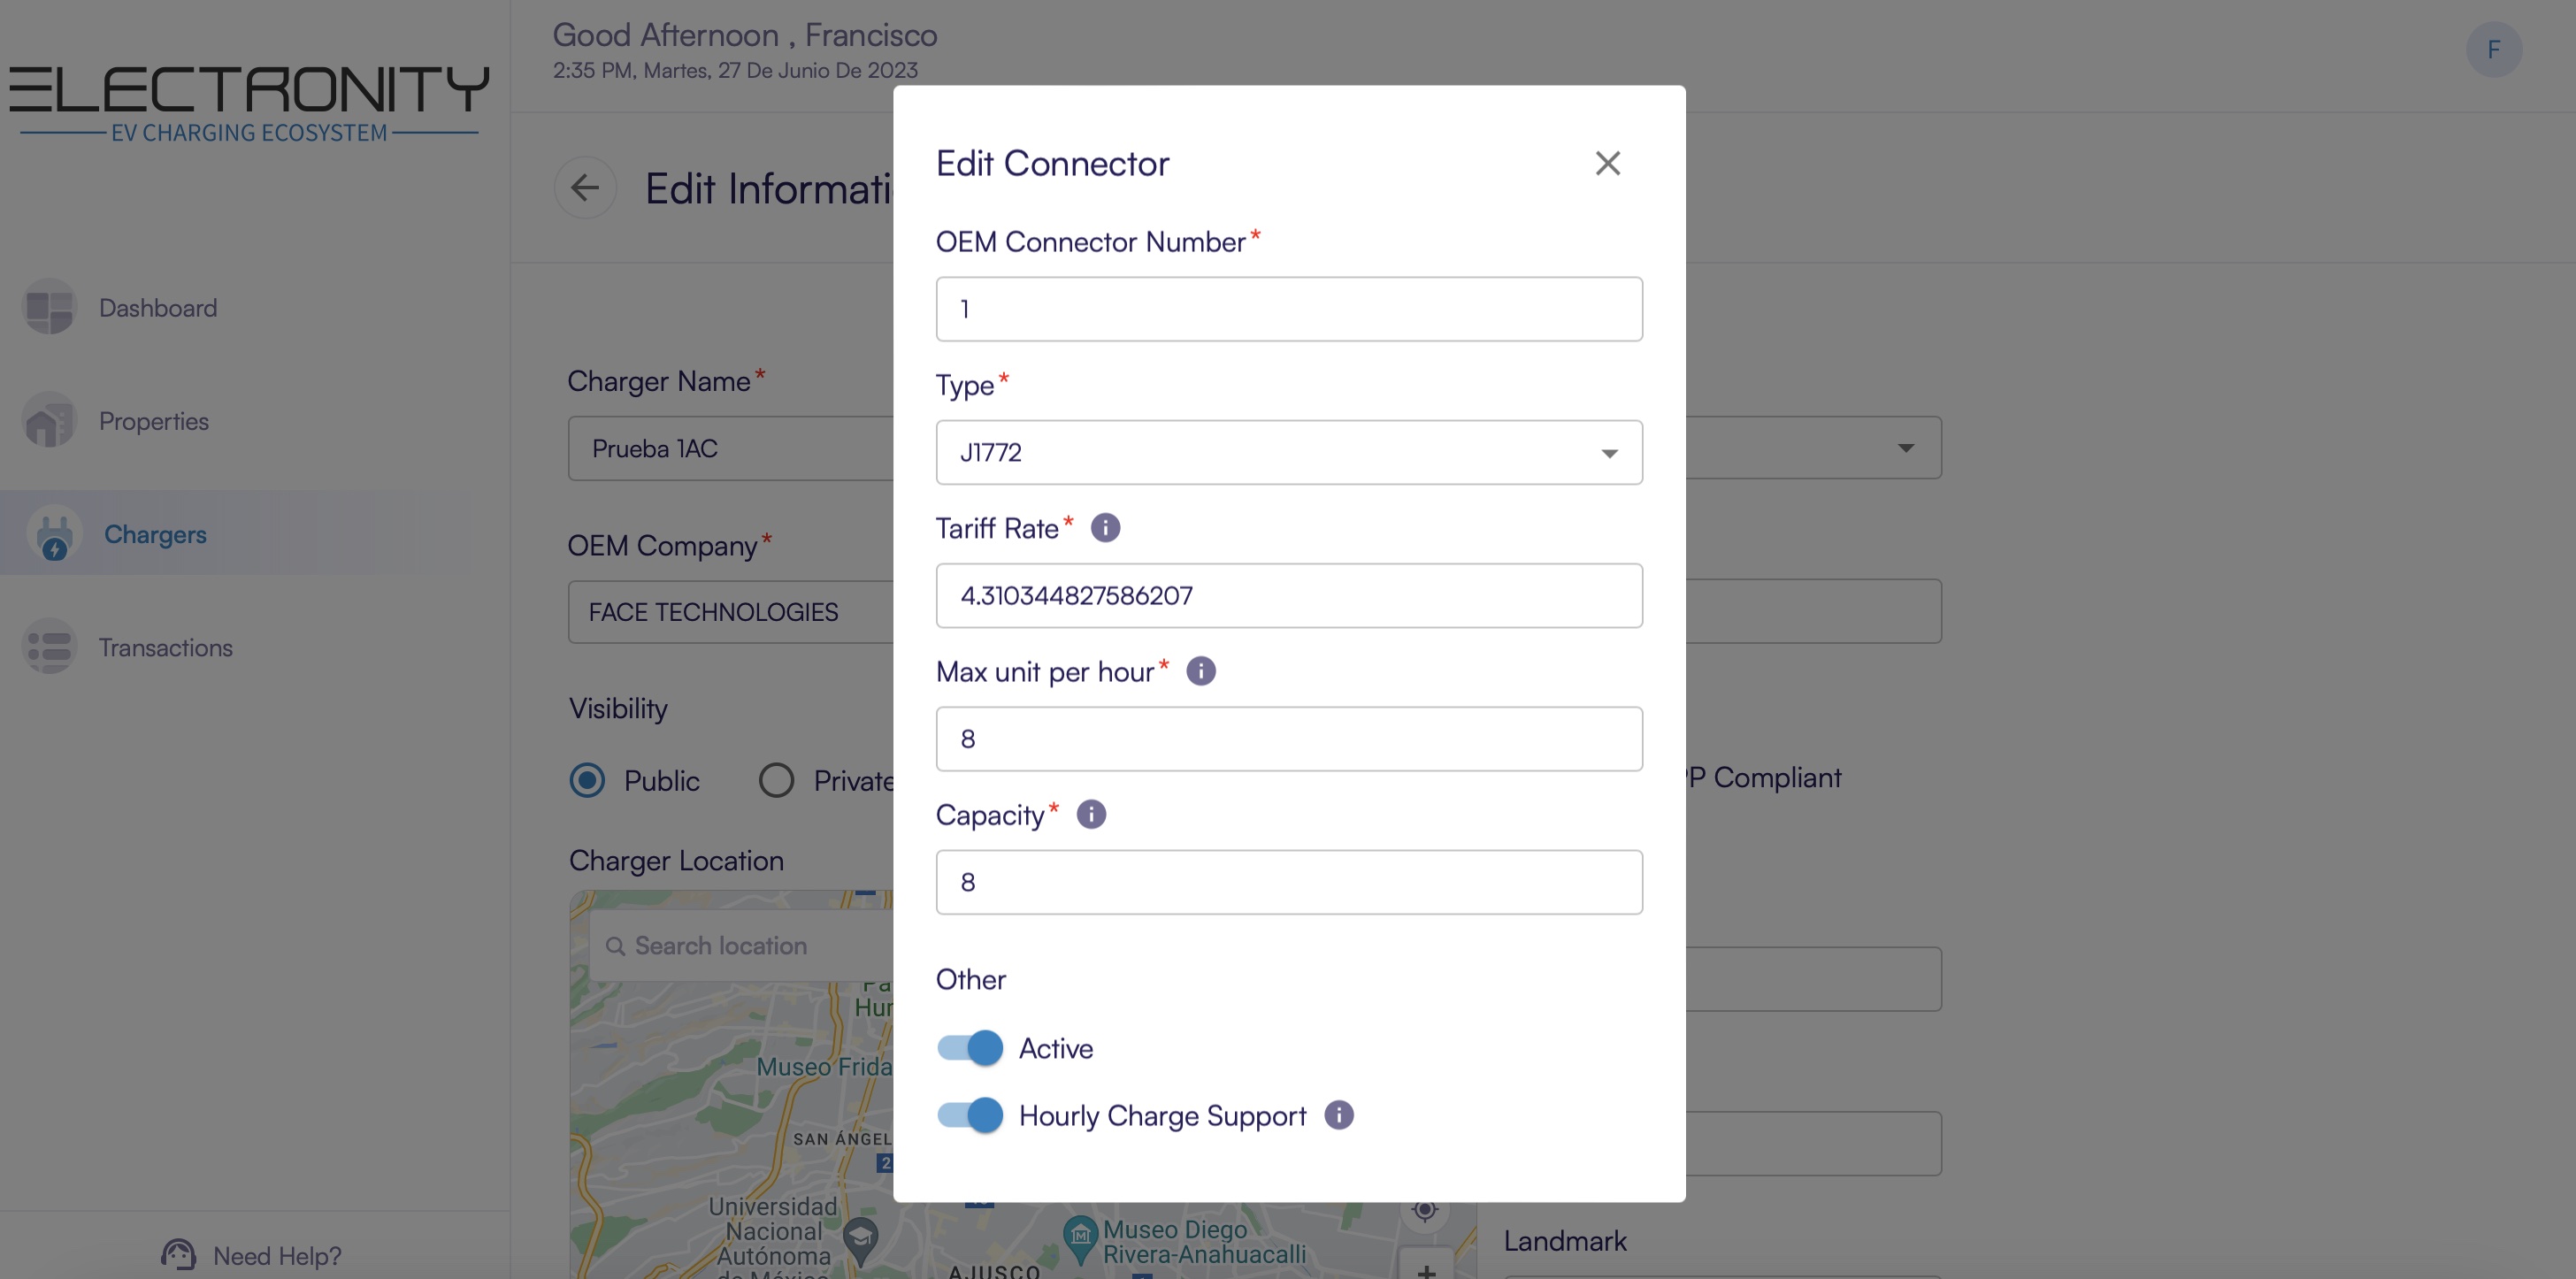
Task: Disable the Hourly Charge Support switch
Action: pos(970,1115)
